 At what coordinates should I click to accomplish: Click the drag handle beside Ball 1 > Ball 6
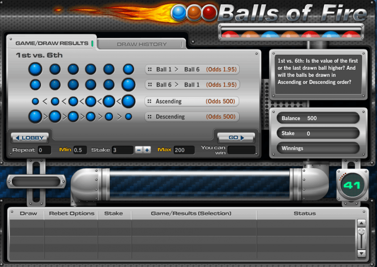(150, 69)
